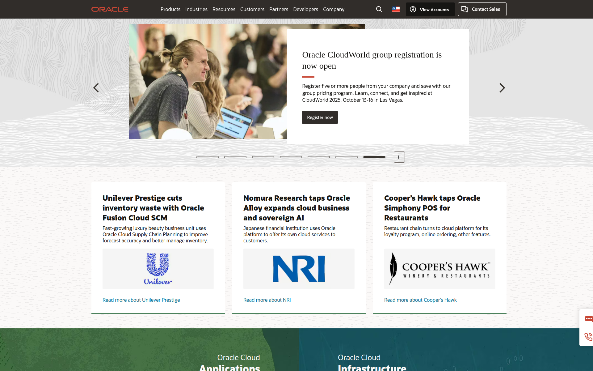593x371 pixels.
Task: Select the third carousel slide indicator
Action: (263, 157)
